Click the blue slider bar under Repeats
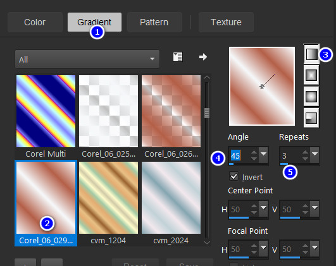 284,164
